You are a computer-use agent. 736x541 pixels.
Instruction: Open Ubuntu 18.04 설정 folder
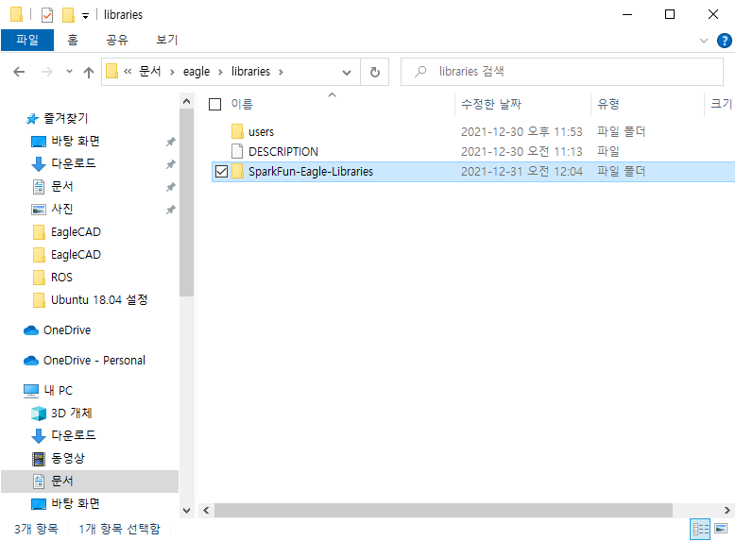coord(99,300)
